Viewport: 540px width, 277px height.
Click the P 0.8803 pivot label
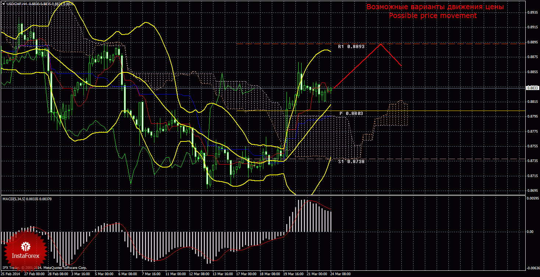click(x=351, y=114)
